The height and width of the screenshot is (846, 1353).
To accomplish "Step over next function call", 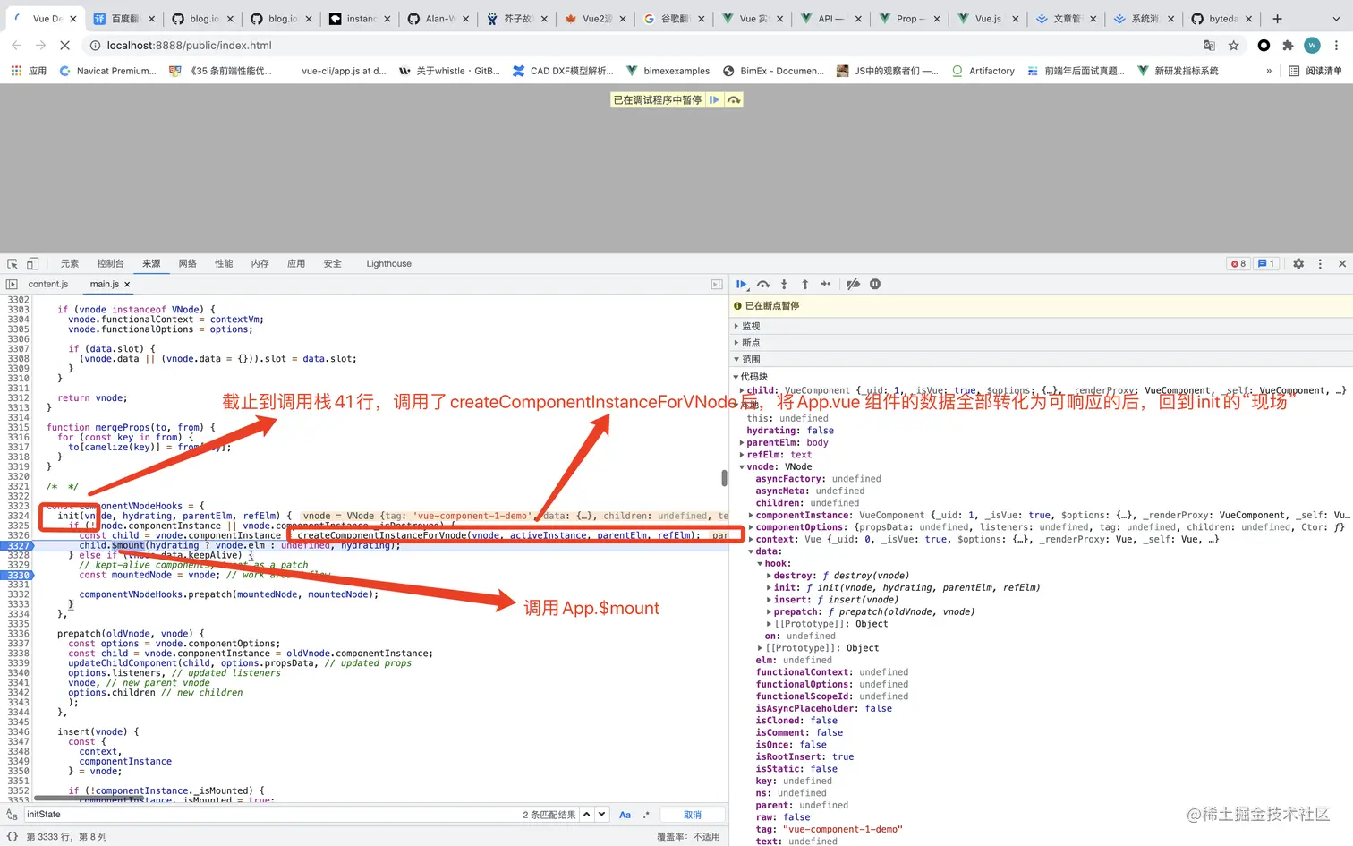I will tap(763, 285).
